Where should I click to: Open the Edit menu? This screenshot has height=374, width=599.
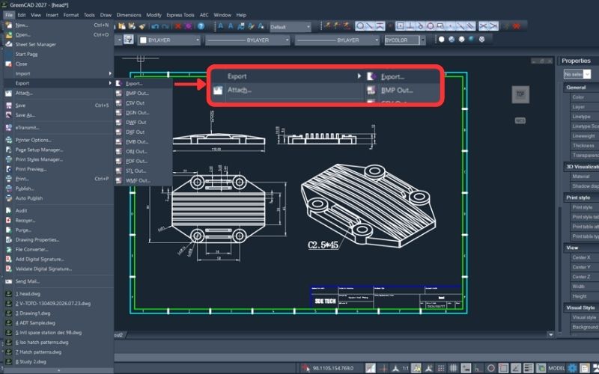[x=22, y=15]
